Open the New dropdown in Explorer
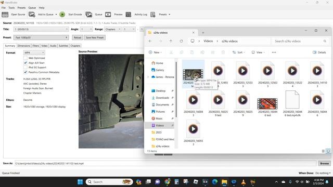This screenshot has width=333, height=187. pyautogui.click(x=155, y=52)
